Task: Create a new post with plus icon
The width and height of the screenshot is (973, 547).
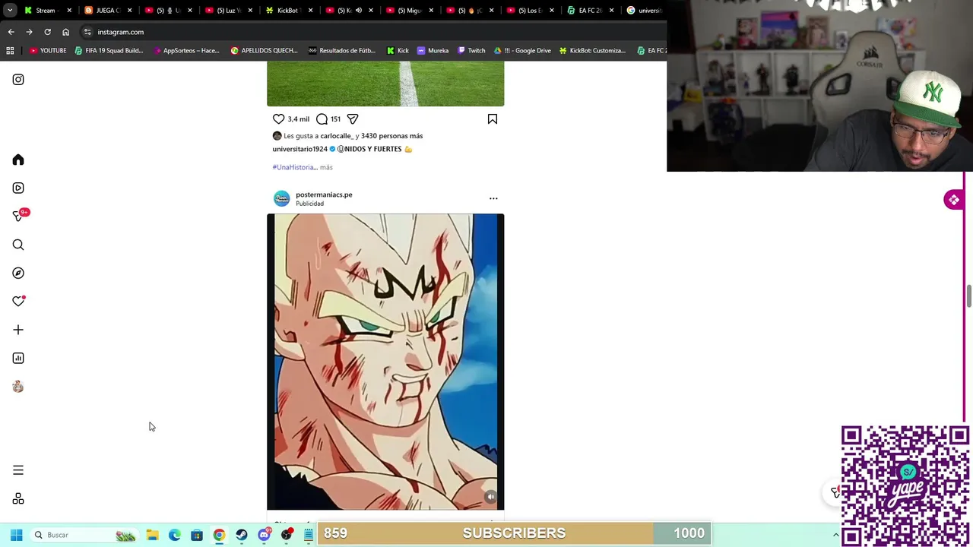Action: pyautogui.click(x=18, y=330)
